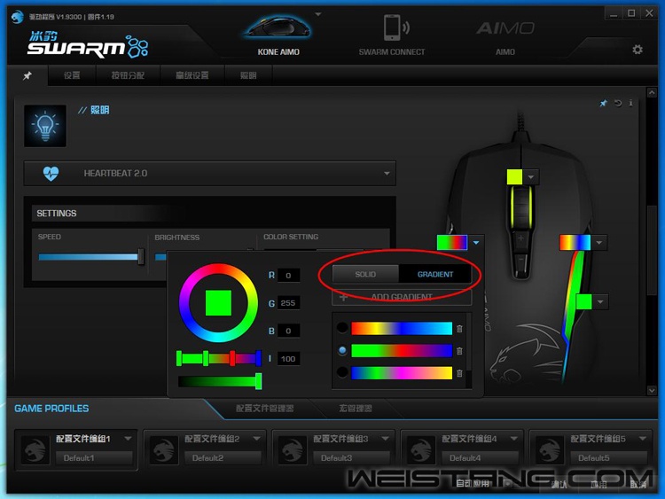The image size is (665, 499).
Task: Click the B color value field
Action: click(288, 331)
